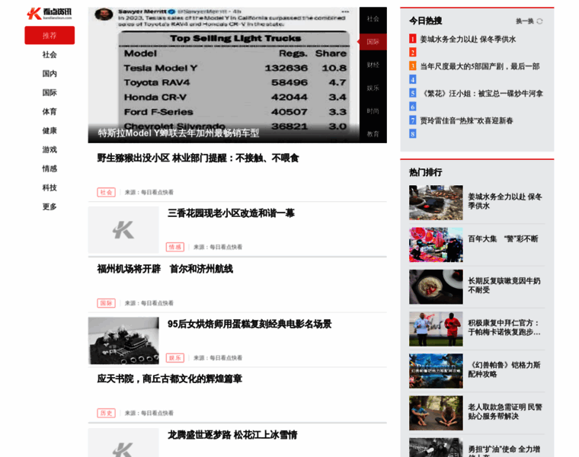Open article 三香花园现老小区改造和谐一幕
This screenshot has width=579, height=457.
point(231,213)
